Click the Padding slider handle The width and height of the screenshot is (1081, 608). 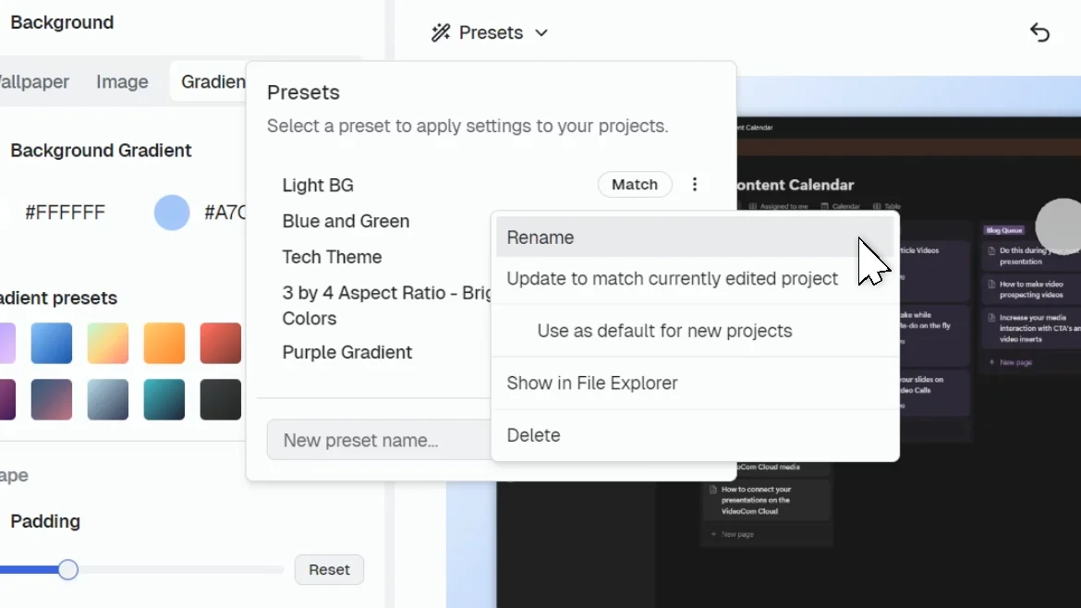[x=67, y=570]
